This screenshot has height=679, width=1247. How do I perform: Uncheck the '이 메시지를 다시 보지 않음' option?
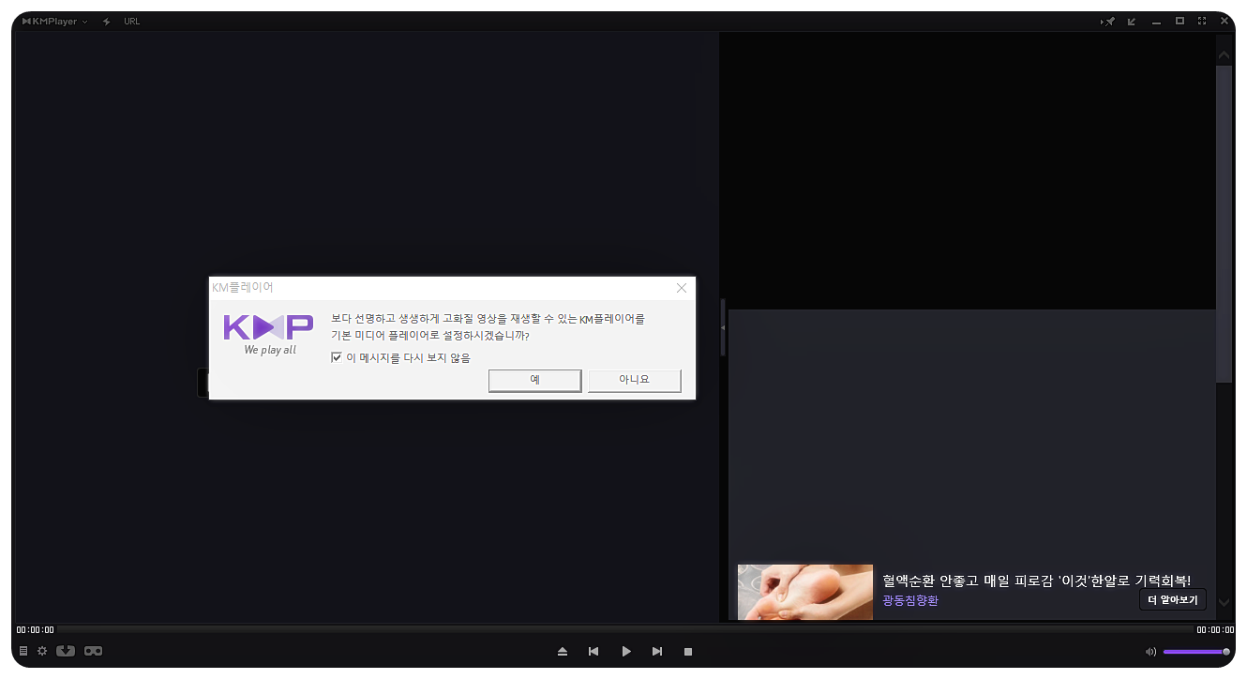tap(336, 357)
